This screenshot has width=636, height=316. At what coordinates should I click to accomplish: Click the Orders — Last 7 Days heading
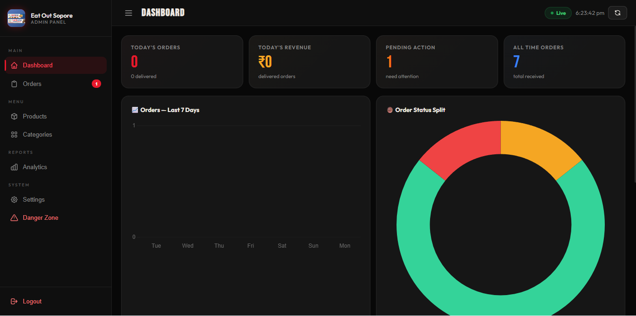click(x=170, y=110)
